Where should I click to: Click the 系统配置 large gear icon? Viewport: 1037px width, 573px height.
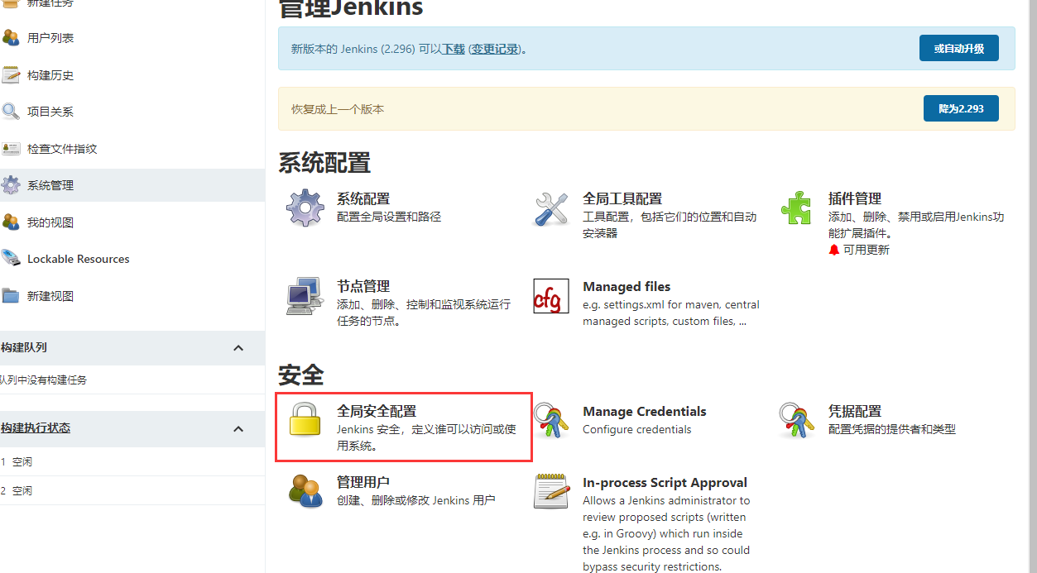click(x=305, y=208)
